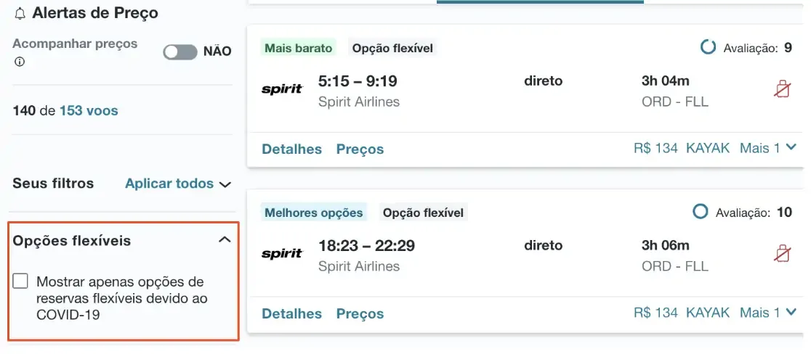
Task: Click Spirit logo on 5:15 flight
Action: [282, 89]
